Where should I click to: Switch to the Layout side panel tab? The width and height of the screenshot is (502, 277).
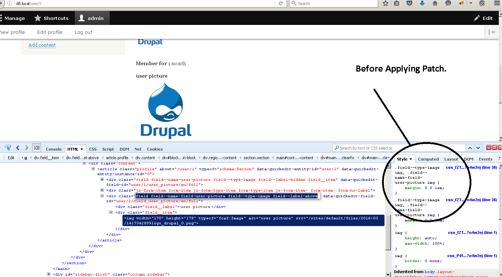[x=451, y=159]
